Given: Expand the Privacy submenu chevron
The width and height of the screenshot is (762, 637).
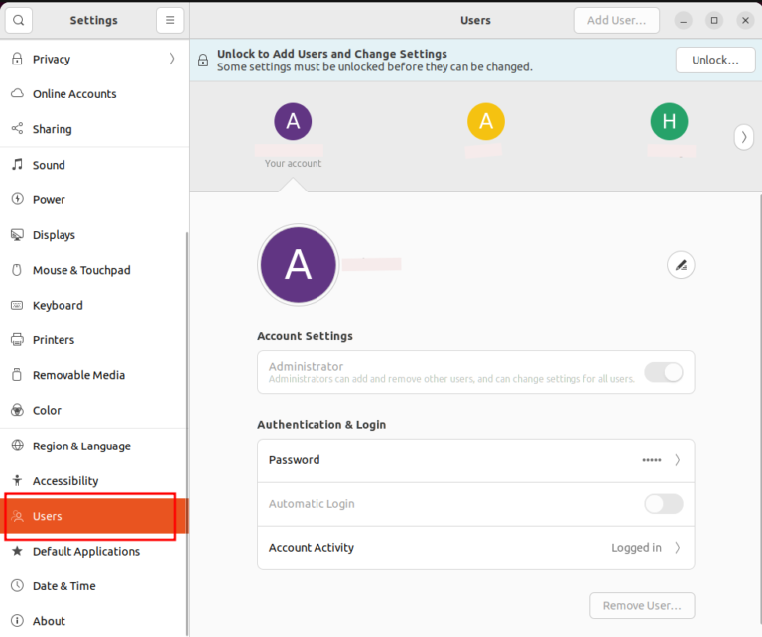Looking at the screenshot, I should coord(172,59).
